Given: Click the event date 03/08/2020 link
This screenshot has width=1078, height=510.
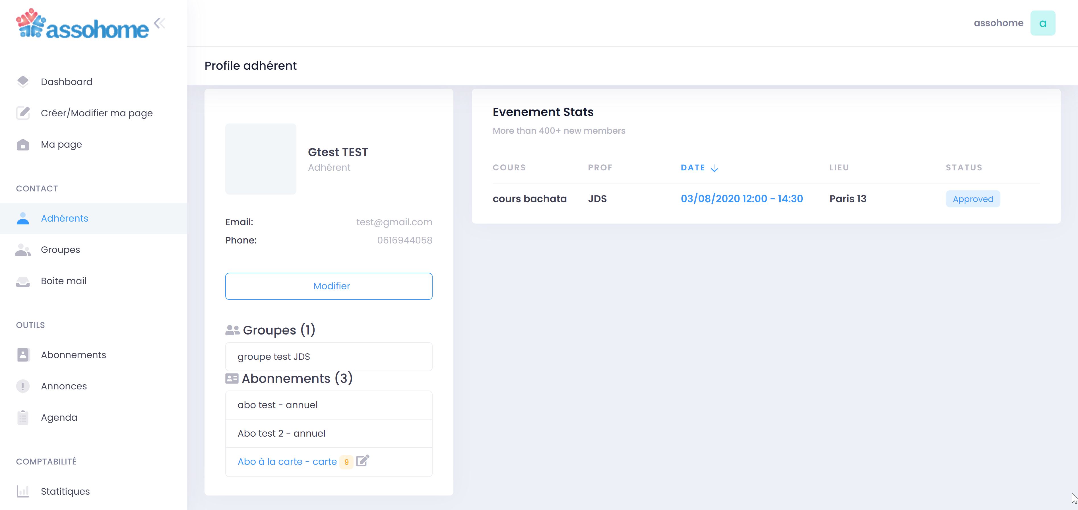Looking at the screenshot, I should (x=742, y=199).
